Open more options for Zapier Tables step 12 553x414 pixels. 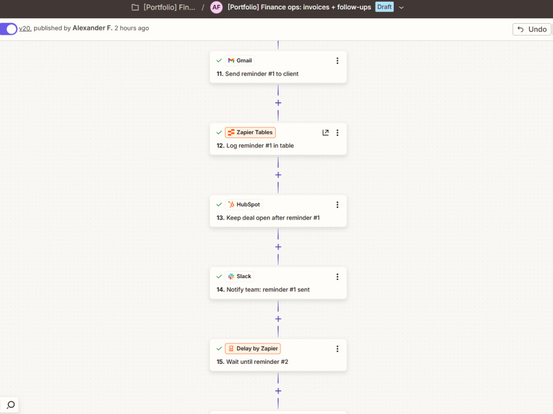337,132
